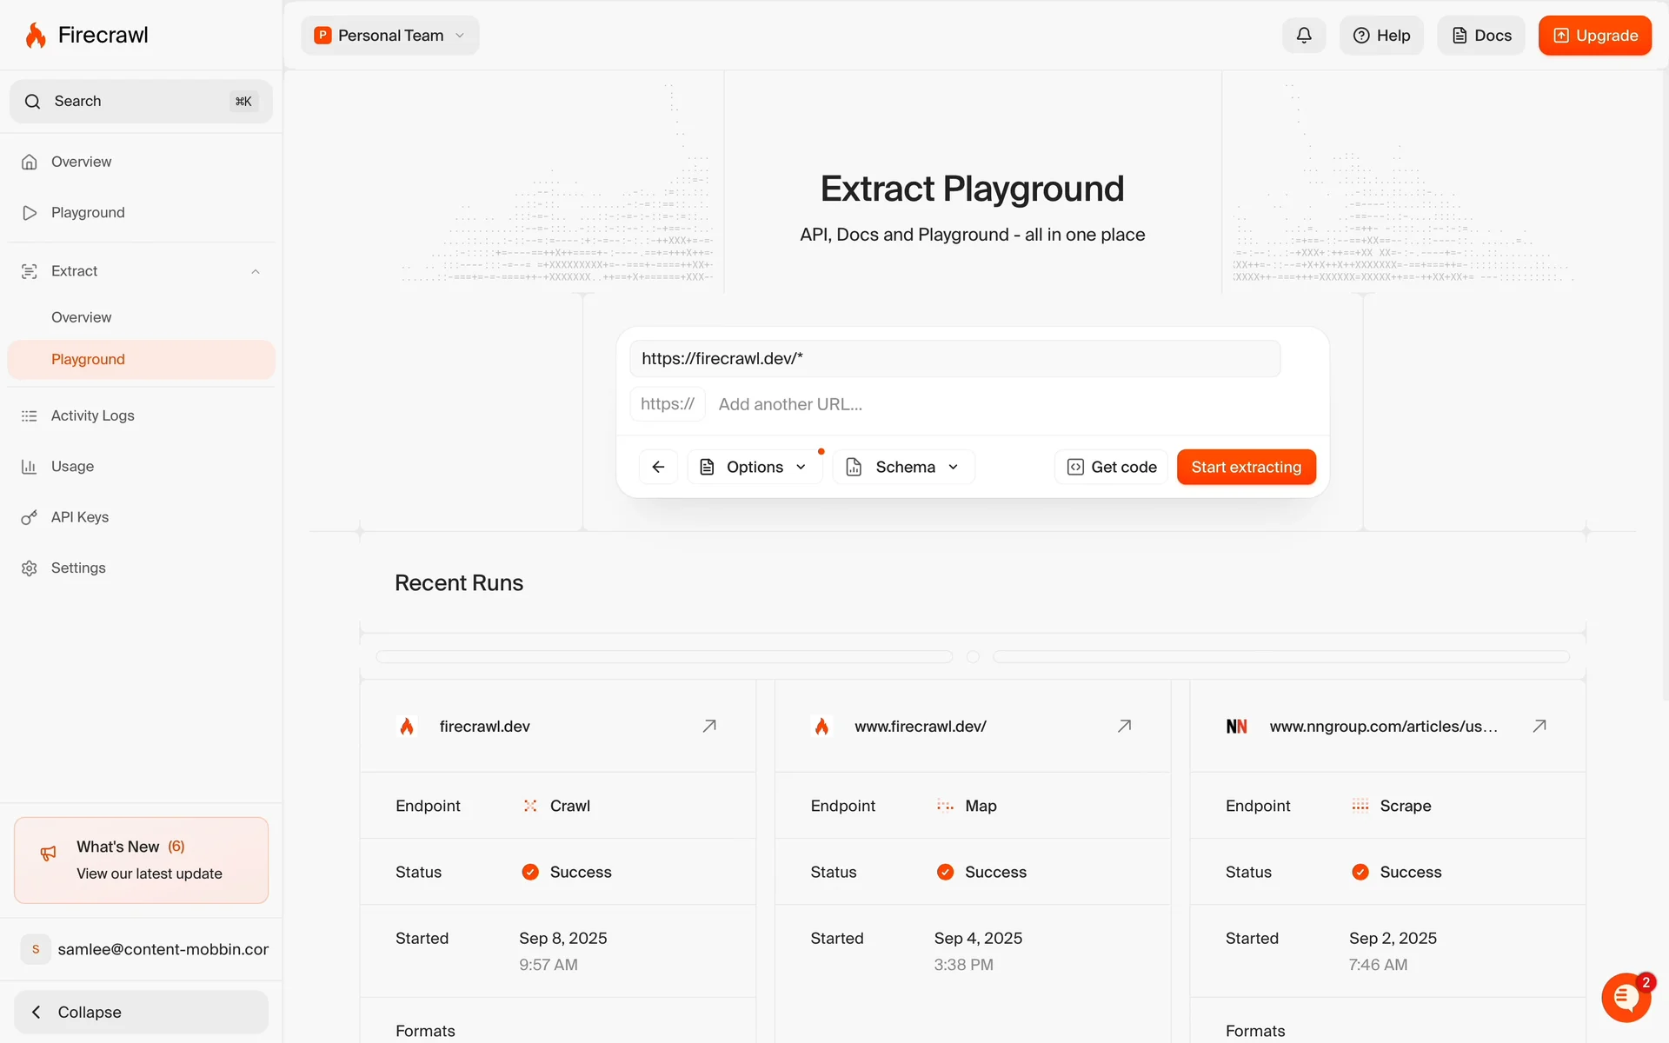
Task: Open API Keys from sidebar
Action: coord(80,517)
